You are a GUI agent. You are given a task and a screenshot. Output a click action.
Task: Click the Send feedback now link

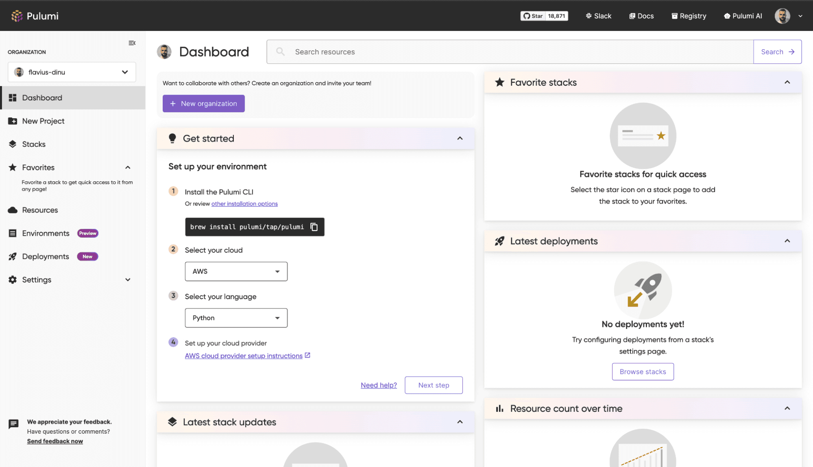[55, 441]
